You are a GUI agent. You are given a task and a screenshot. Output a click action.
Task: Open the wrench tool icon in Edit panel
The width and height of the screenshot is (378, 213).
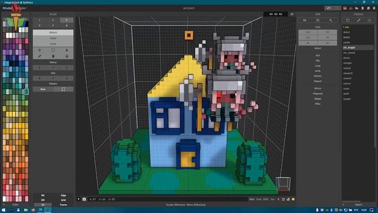[x=331, y=21]
